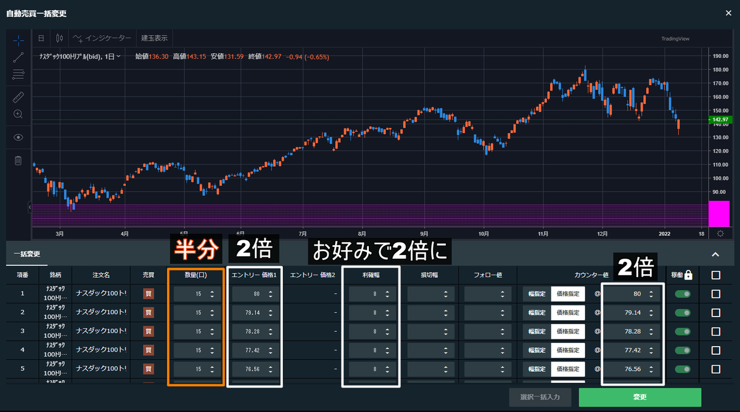Click the 損切幅 stepper arrows in row 1
Screen dimensions: 740x412
[x=445, y=294]
